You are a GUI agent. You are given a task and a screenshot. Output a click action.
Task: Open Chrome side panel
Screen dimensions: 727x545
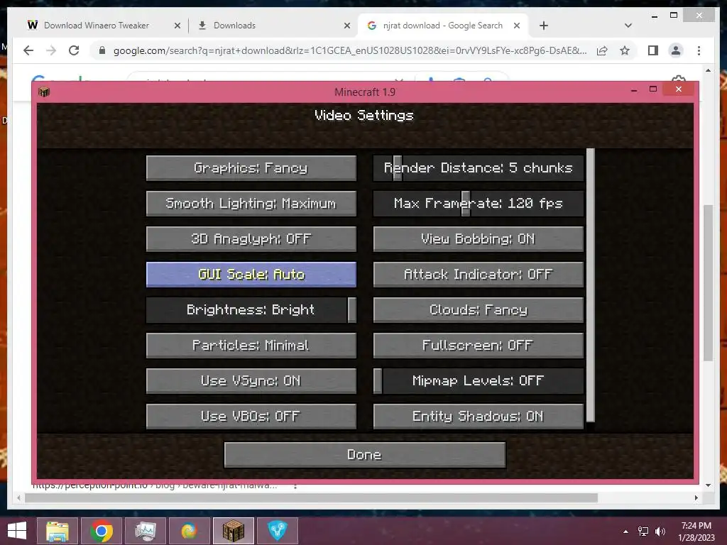click(653, 50)
